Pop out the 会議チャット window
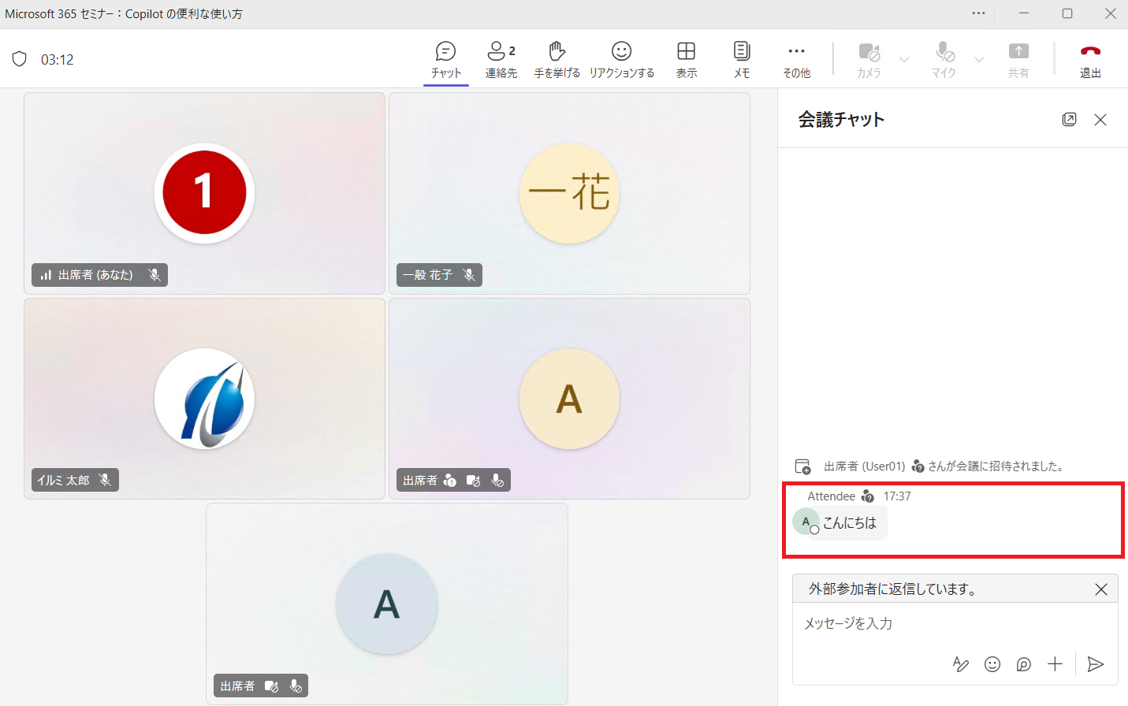 coord(1069,120)
